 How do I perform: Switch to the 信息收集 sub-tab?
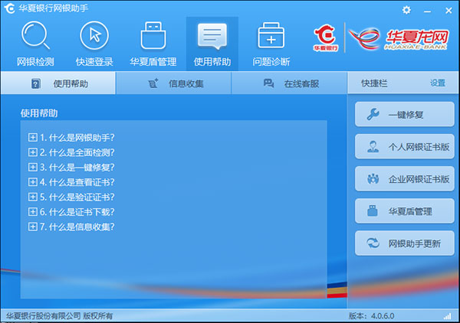coord(174,83)
